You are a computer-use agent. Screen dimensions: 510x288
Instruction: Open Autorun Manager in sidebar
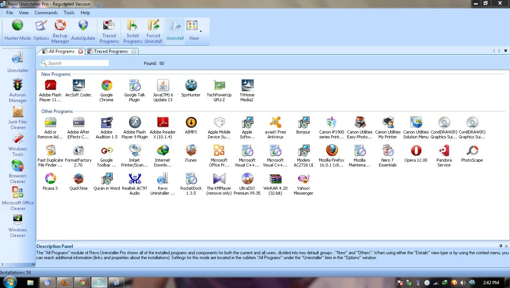[18, 90]
